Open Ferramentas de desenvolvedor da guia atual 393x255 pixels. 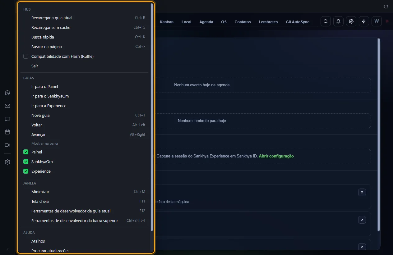(84, 211)
